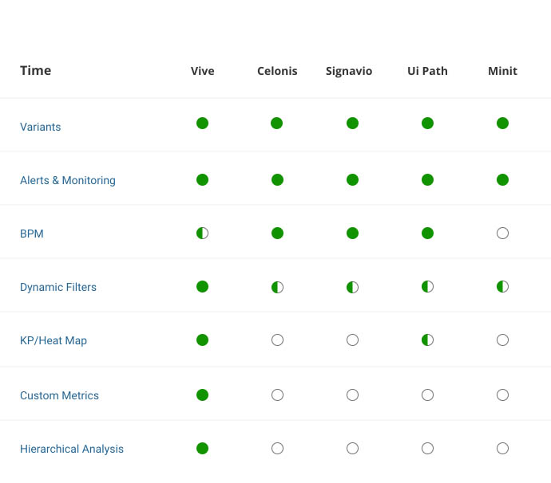This screenshot has height=483, width=551.
Task: Click the half-filled Vive indicator in BPM row
Action: (202, 233)
